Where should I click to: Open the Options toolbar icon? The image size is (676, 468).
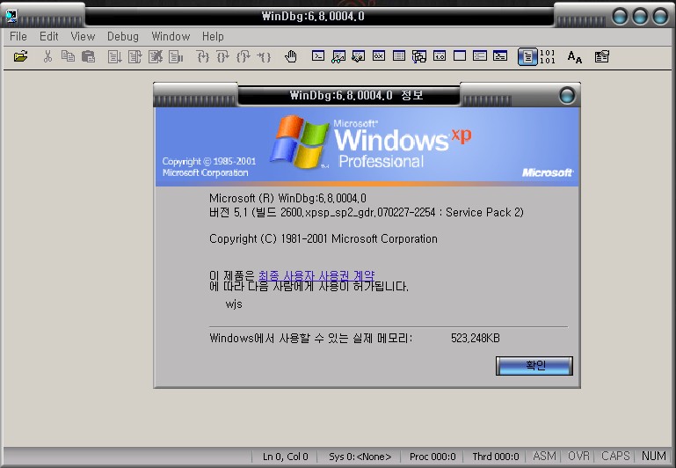[x=602, y=56]
